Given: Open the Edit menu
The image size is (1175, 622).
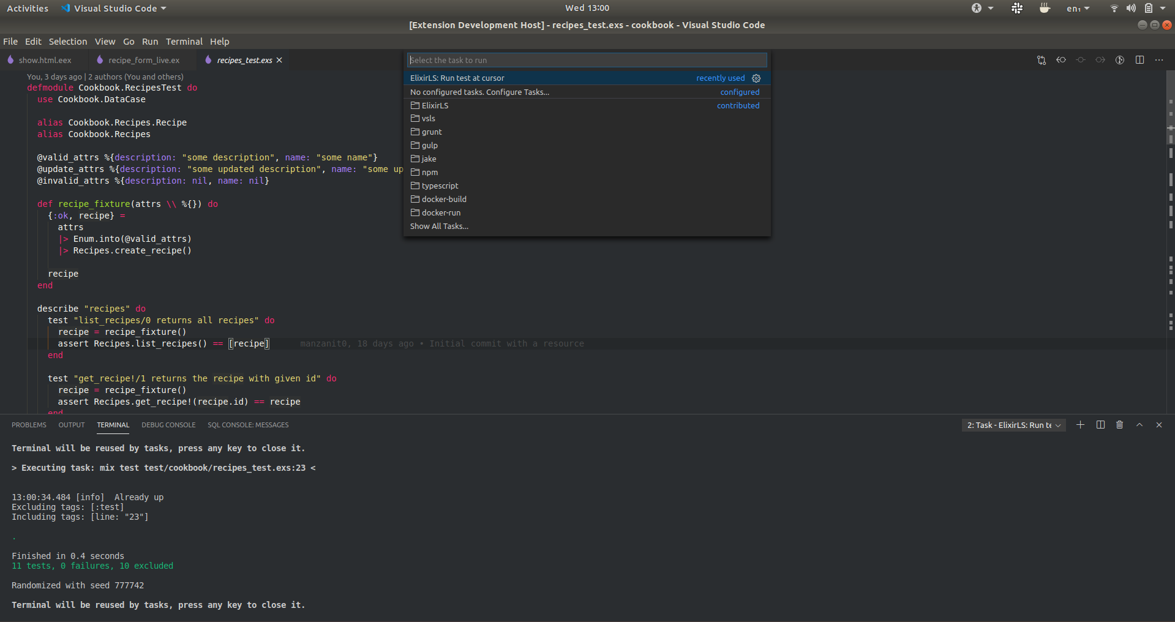Looking at the screenshot, I should point(33,42).
